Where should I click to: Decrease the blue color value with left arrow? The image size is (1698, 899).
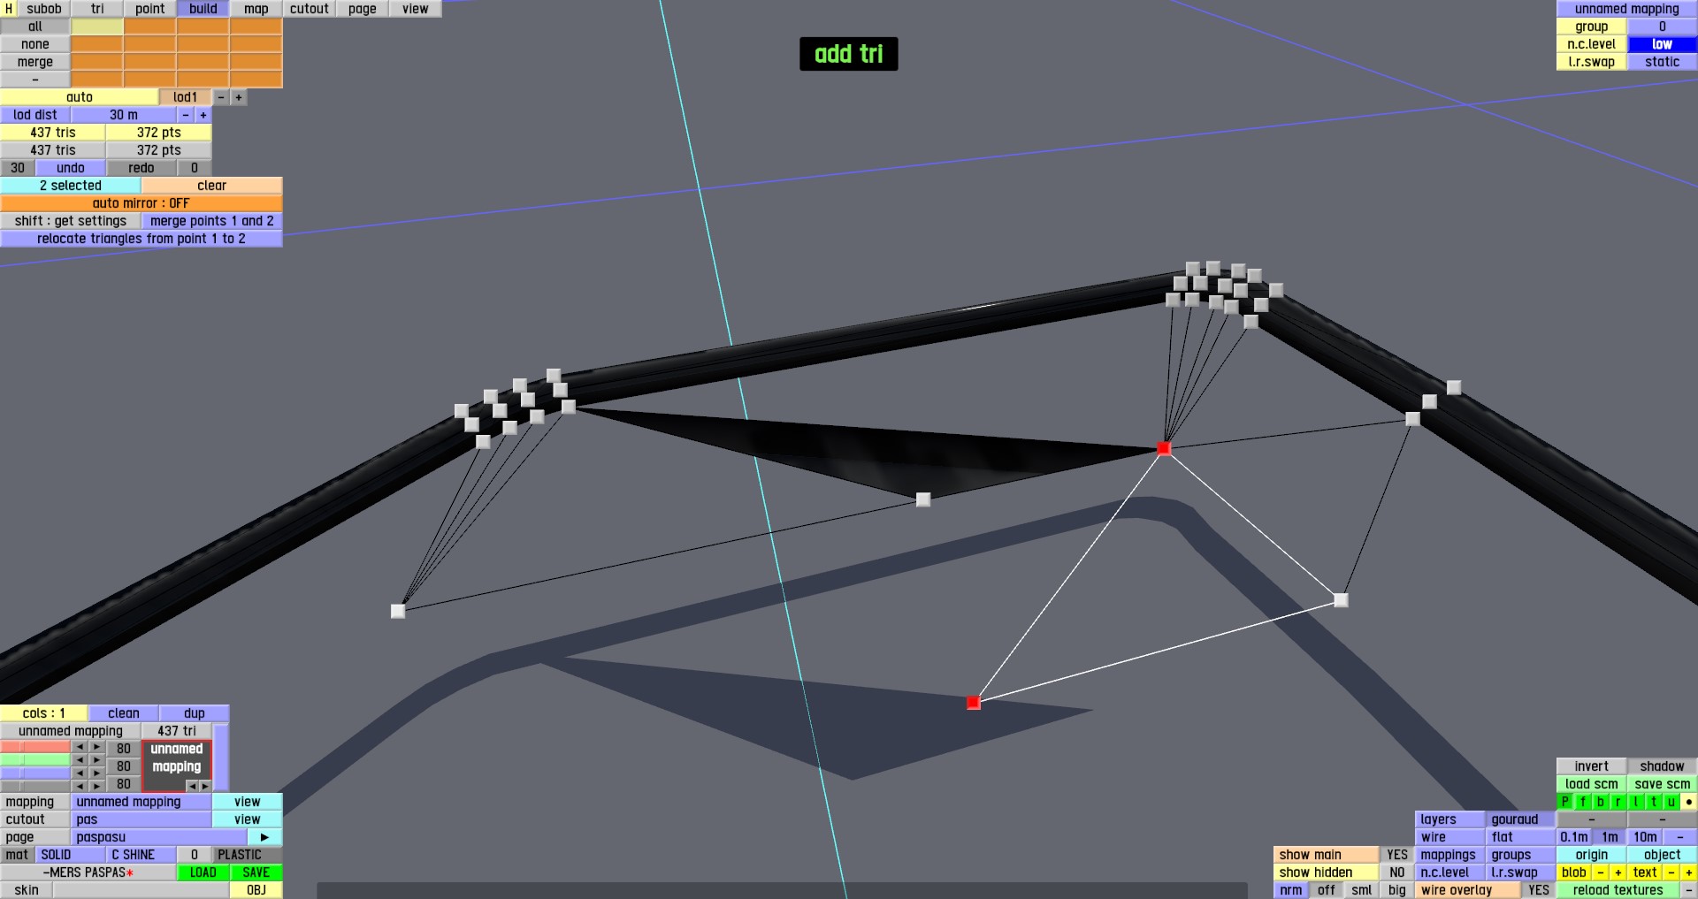80,773
